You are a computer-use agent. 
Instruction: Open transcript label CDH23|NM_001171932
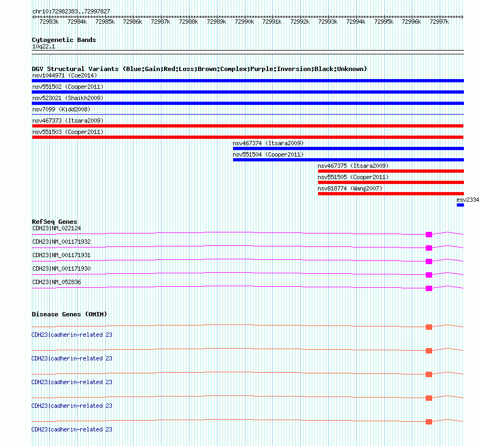point(61,242)
